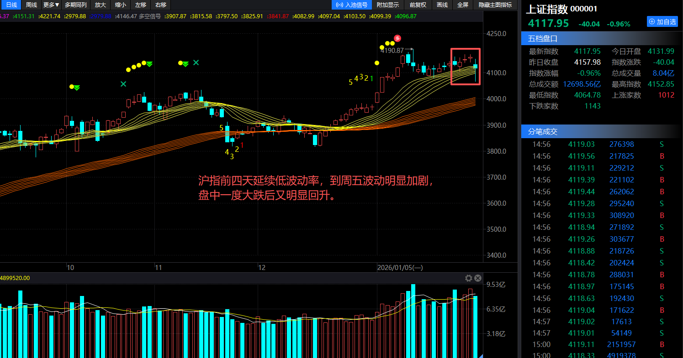Toggle 附加显示 overlay display
Image resolution: width=683 pixels, height=358 pixels.
click(387, 5)
